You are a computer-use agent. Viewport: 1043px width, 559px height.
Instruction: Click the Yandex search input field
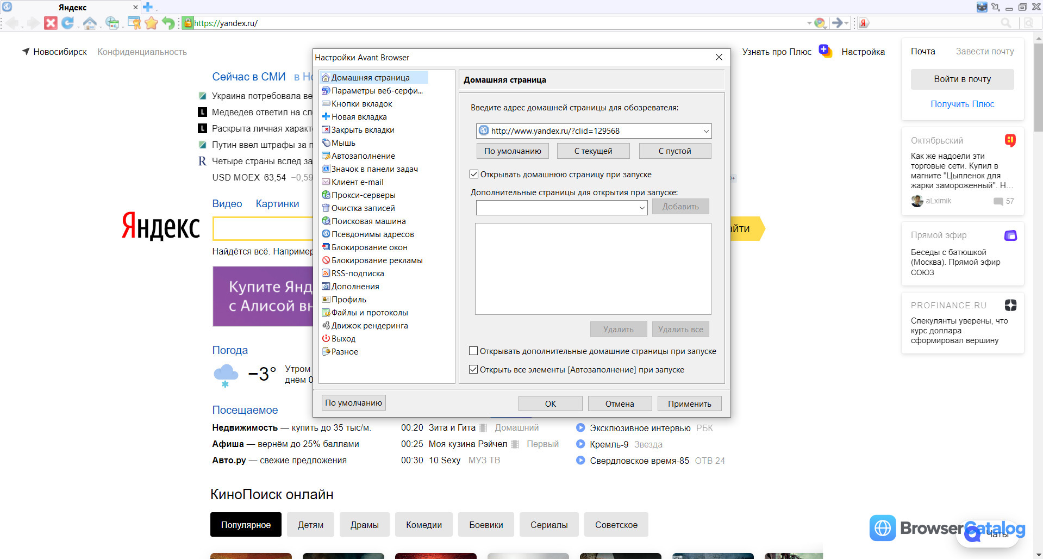tap(263, 229)
